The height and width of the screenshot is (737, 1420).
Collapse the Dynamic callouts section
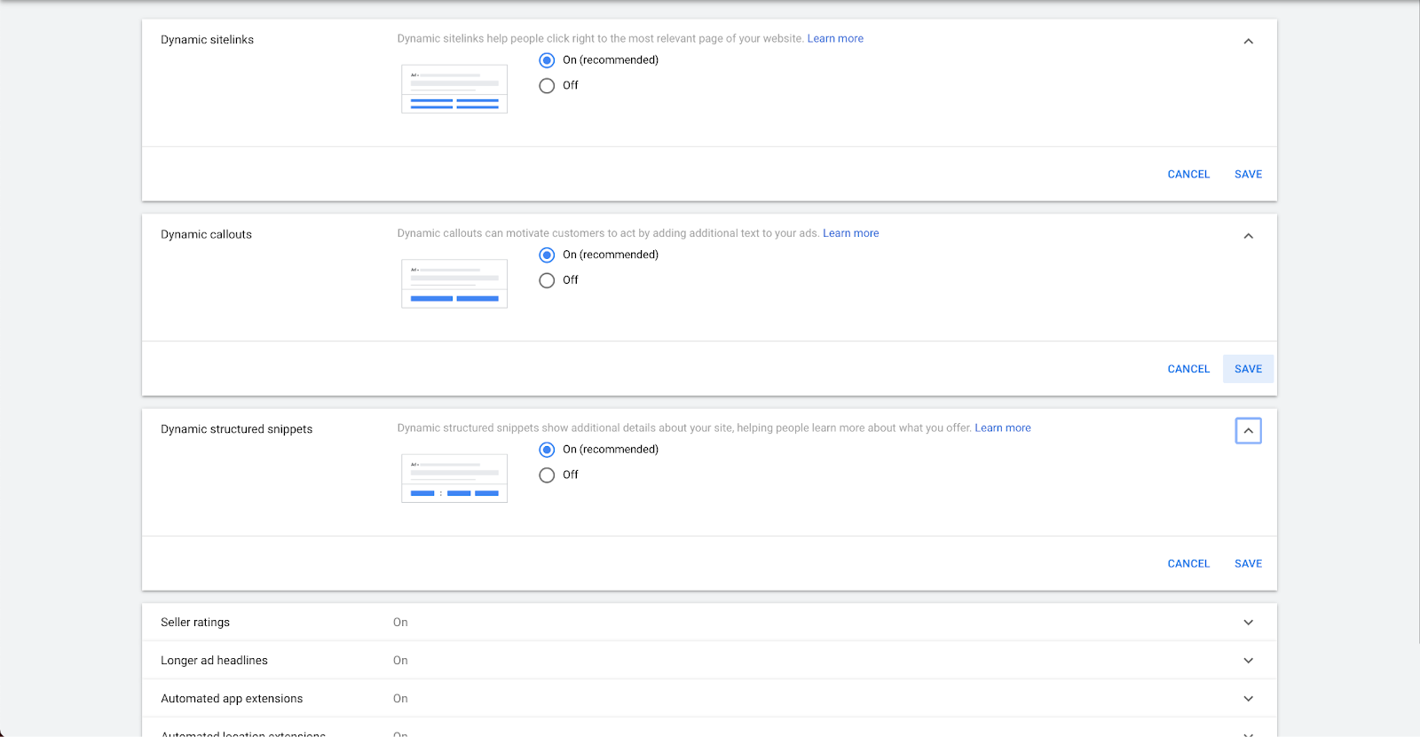pyautogui.click(x=1248, y=236)
